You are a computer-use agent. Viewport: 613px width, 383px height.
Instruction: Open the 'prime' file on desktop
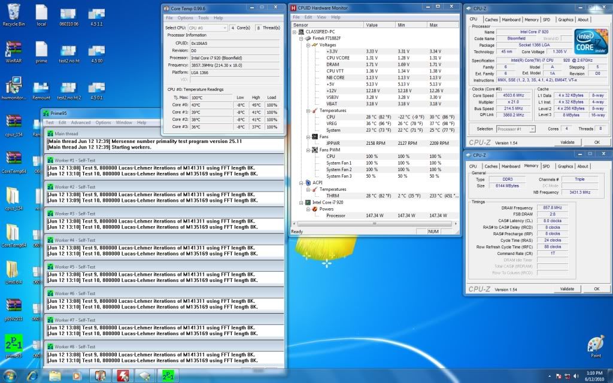[41, 50]
